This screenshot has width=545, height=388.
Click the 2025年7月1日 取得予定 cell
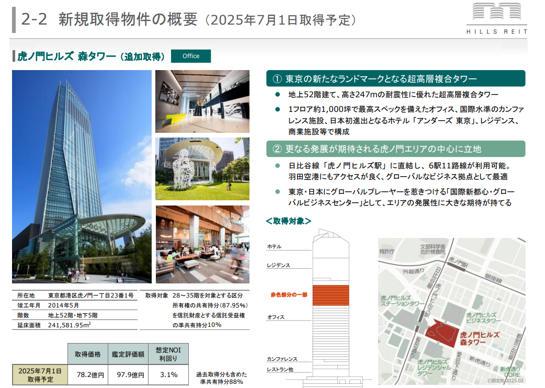40,375
